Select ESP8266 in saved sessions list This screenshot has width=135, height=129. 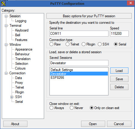click(x=58, y=78)
